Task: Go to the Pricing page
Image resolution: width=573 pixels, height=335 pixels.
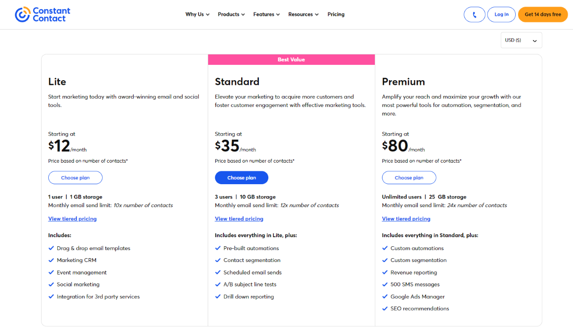Action: point(336,14)
